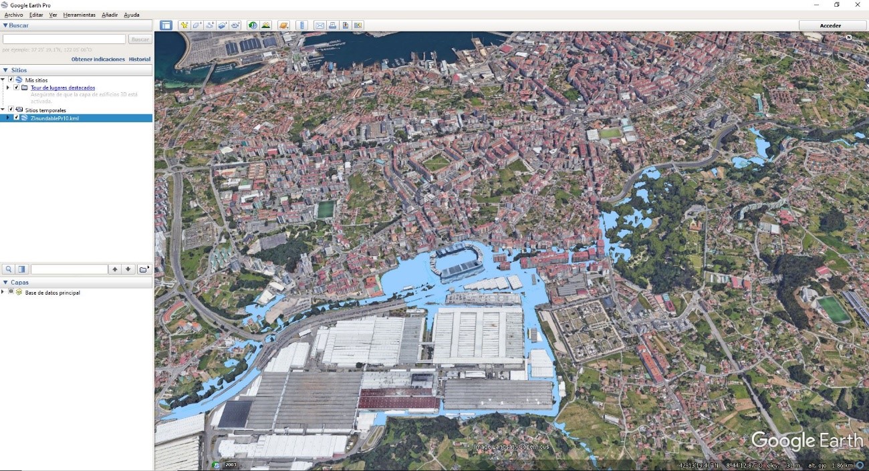Image resolution: width=869 pixels, height=471 pixels.
Task: Toggle the sidebar visibility button
Action: click(x=166, y=25)
